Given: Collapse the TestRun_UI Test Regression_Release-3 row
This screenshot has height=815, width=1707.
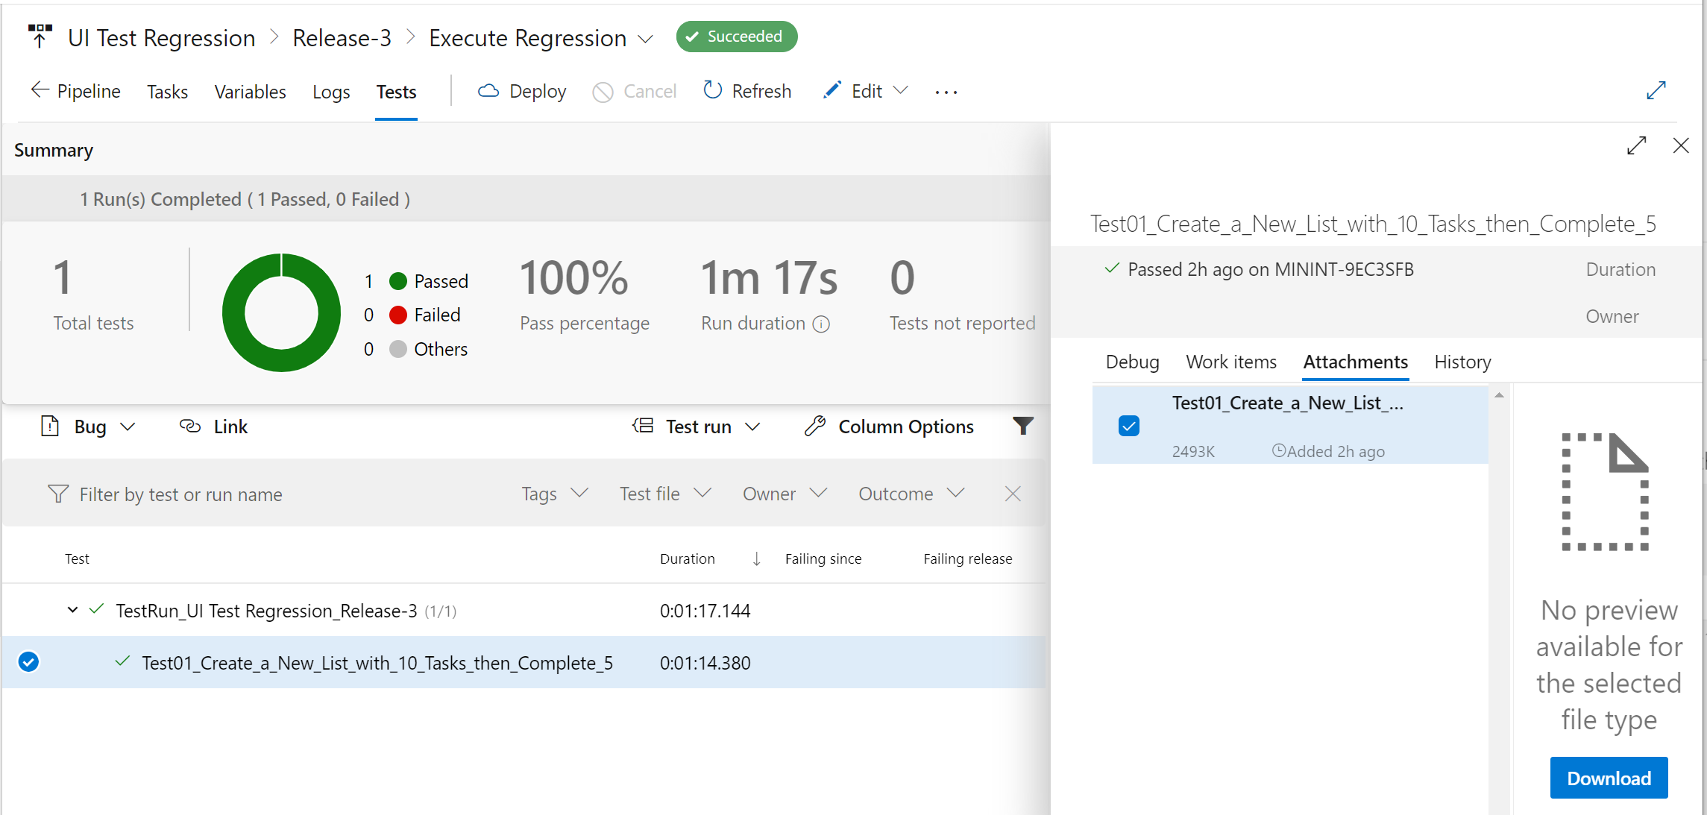Looking at the screenshot, I should tap(72, 610).
